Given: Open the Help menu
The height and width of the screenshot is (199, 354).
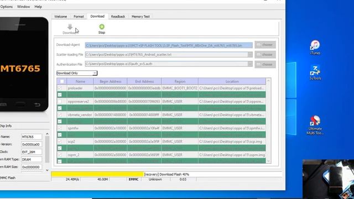Looking at the screenshot, I should pos(38,7).
